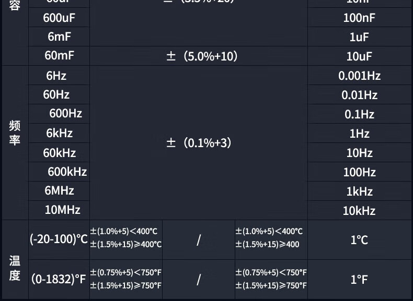The image size is (413, 301).
Task: Select the 0.001Hz resolution cell
Action: coord(359,76)
